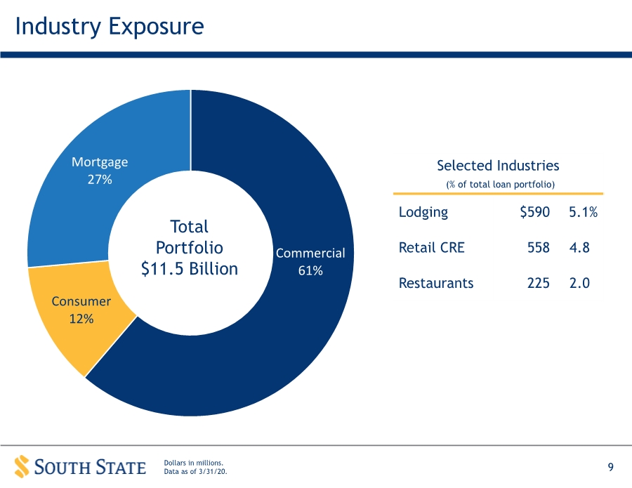The image size is (632, 488).
Task: Click the Total Portfolio $11.5 Billion text
Action: tap(190, 248)
